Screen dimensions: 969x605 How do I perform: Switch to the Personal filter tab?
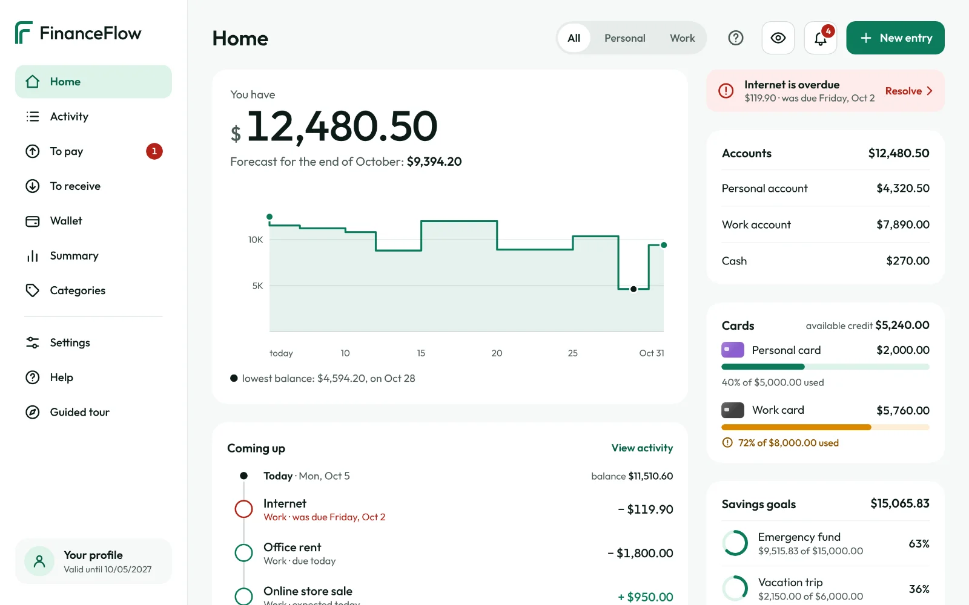coord(625,38)
